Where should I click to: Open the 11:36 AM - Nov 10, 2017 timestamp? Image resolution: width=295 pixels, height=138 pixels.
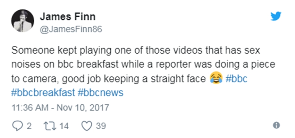60,108
